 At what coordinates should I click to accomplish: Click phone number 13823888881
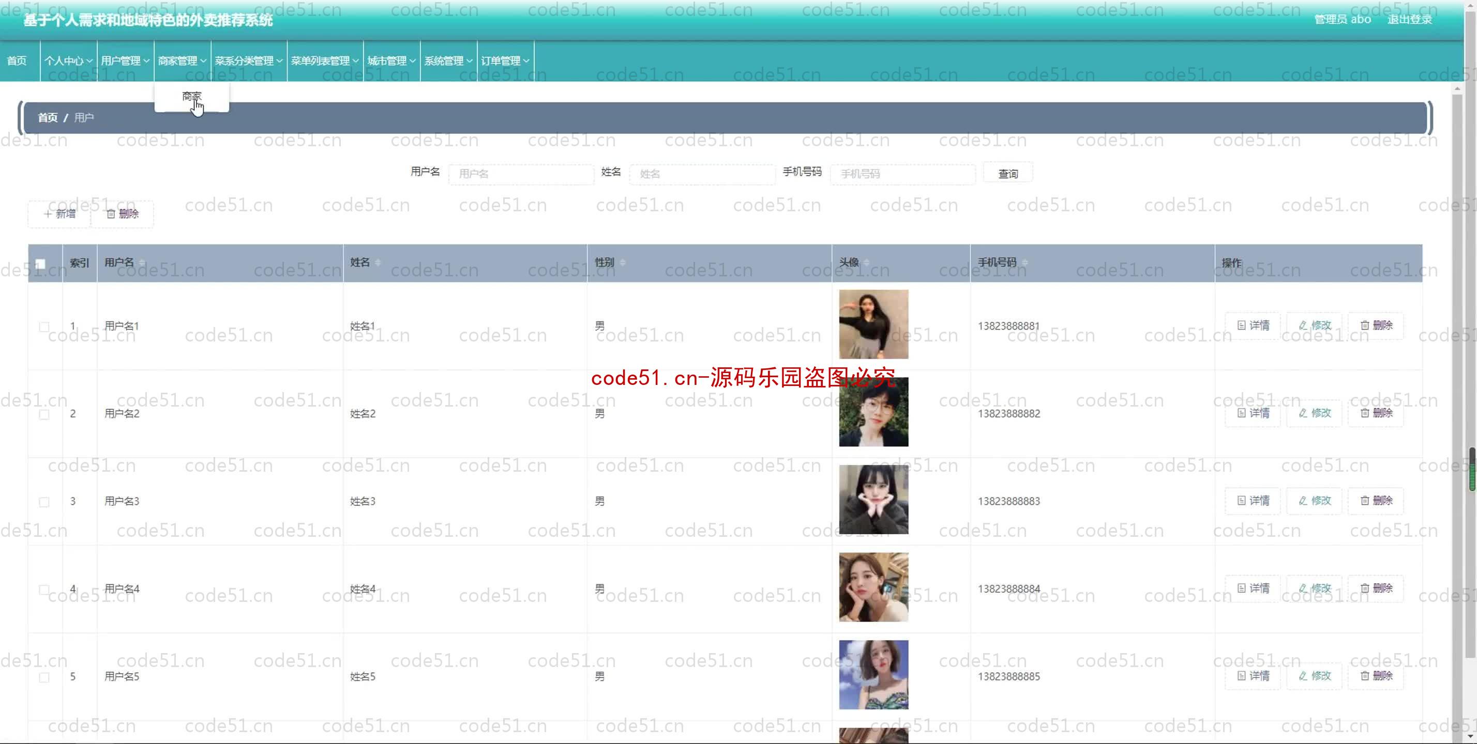(x=1008, y=326)
